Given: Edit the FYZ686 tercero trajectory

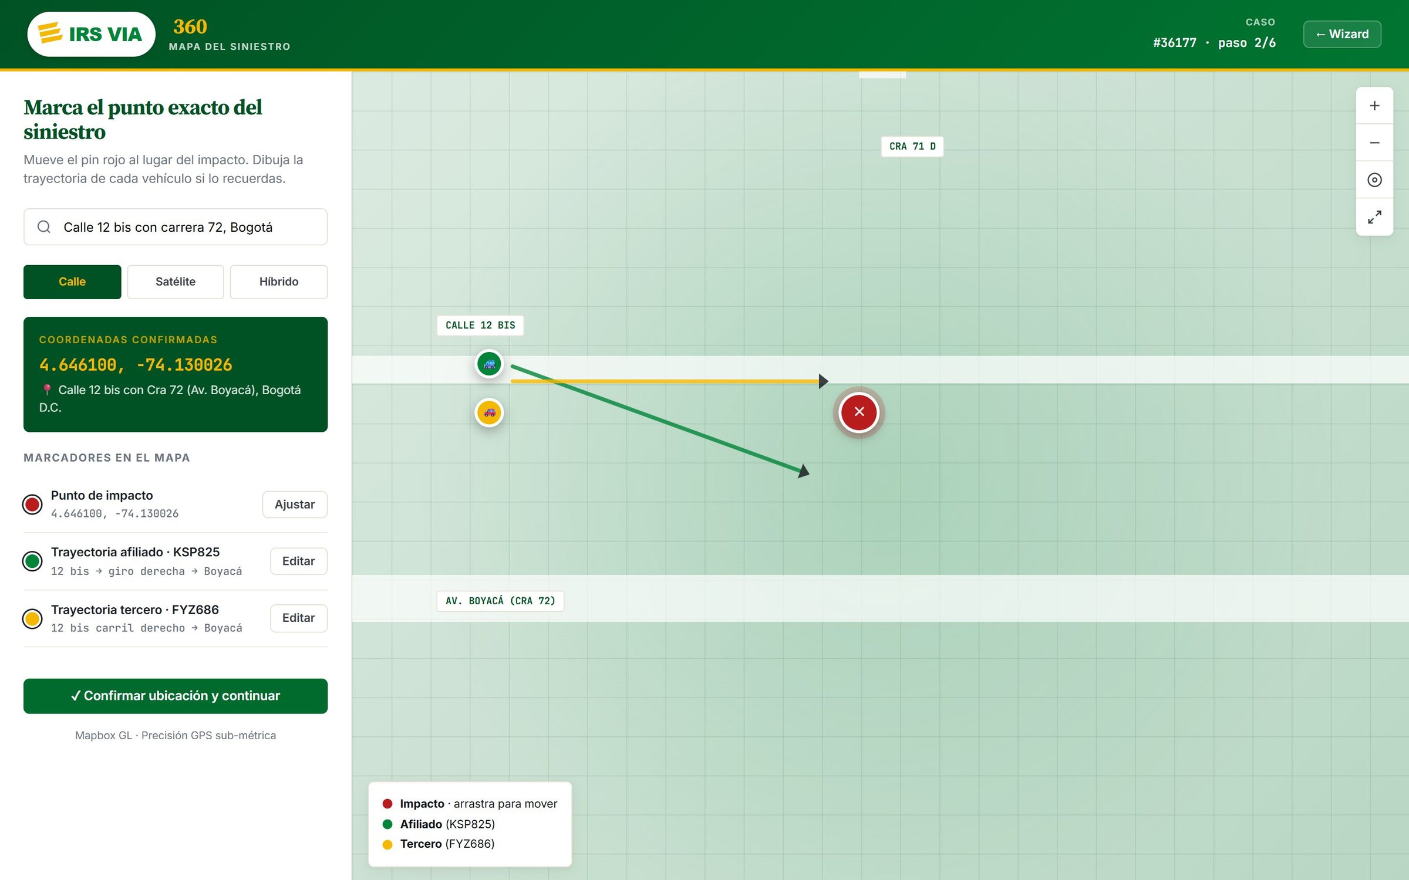Looking at the screenshot, I should (299, 618).
